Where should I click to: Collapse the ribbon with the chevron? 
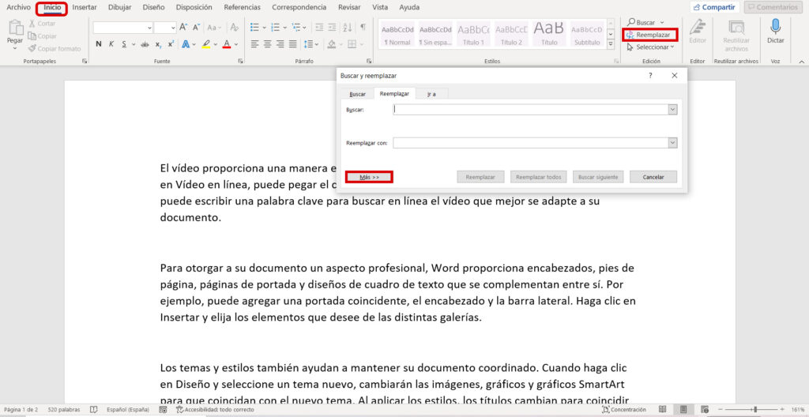[x=801, y=61]
